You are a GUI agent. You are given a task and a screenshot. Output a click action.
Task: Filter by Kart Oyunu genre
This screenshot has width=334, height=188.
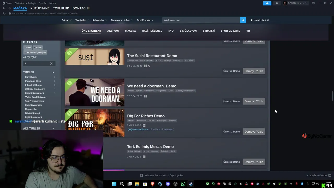coord(31,77)
